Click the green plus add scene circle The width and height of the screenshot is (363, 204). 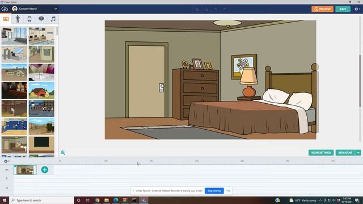[45, 170]
